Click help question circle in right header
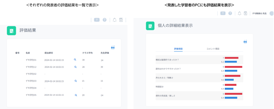274x109 pixels. click(230, 13)
